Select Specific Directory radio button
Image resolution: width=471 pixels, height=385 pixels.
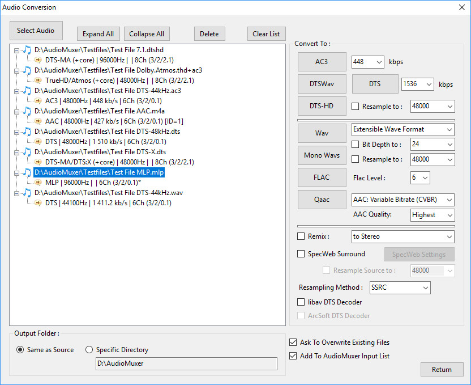(89, 350)
